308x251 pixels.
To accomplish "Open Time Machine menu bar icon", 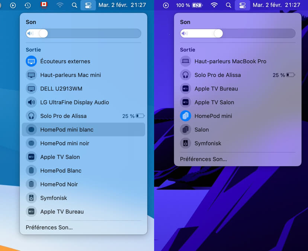I will [x=28, y=5].
